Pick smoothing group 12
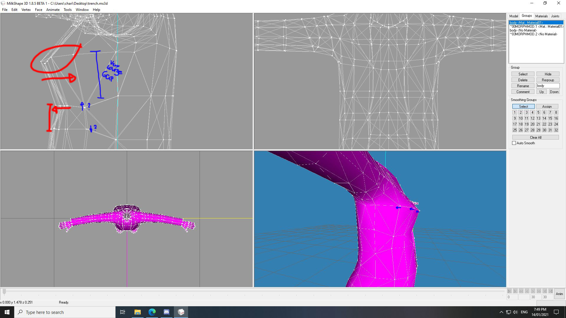The height and width of the screenshot is (318, 566). tap(532, 118)
